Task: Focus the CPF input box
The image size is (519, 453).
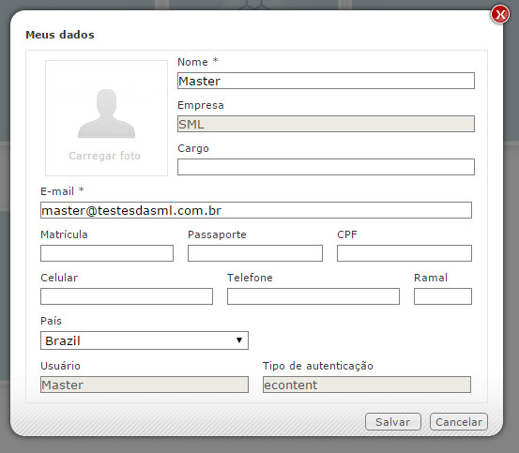Action: click(x=405, y=253)
